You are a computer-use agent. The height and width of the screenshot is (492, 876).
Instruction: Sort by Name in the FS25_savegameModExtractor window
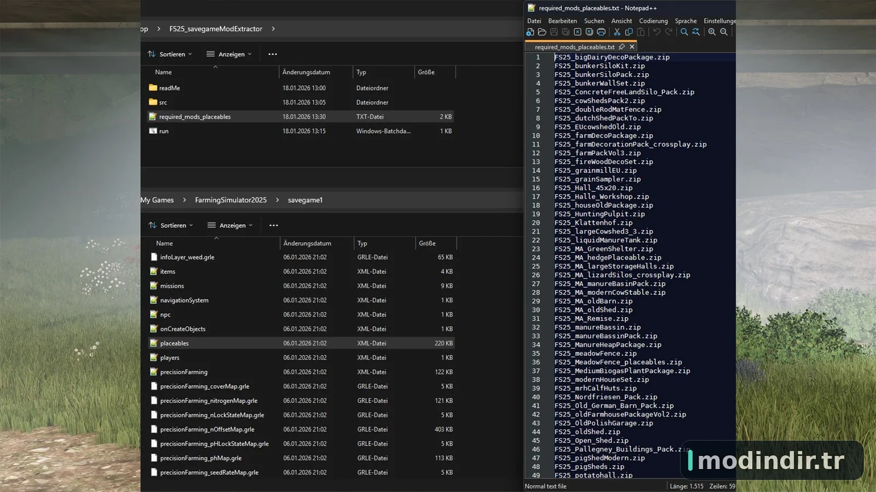pyautogui.click(x=163, y=72)
